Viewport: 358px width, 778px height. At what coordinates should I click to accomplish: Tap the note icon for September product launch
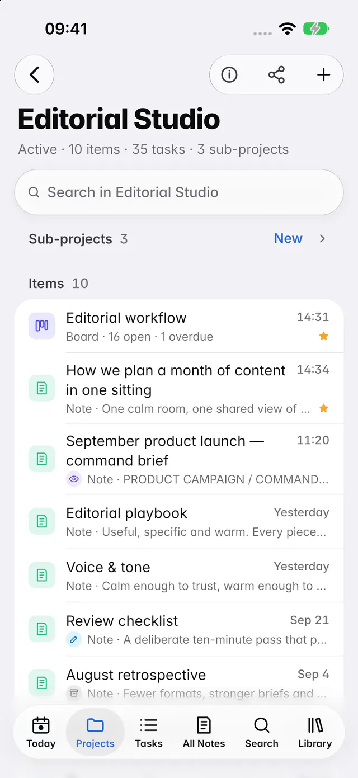click(42, 459)
